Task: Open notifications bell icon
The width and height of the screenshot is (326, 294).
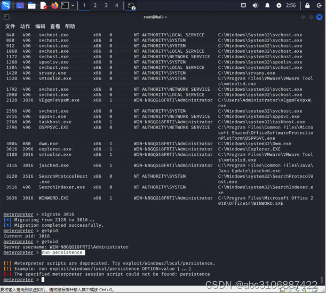Action: 267,5
